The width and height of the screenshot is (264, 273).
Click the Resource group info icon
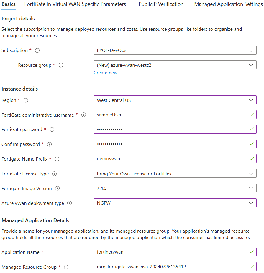tap(61, 65)
